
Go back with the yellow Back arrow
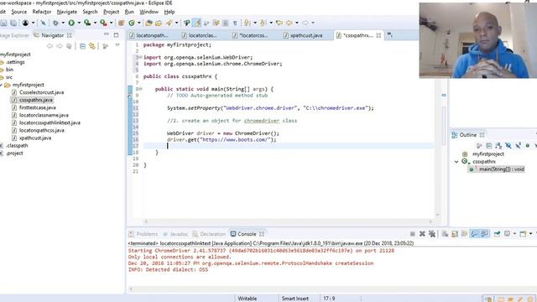pos(289,23)
